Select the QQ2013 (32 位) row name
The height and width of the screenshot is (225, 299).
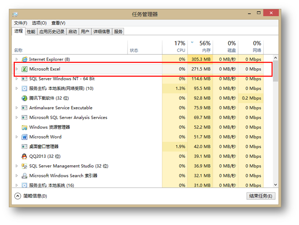45,156
